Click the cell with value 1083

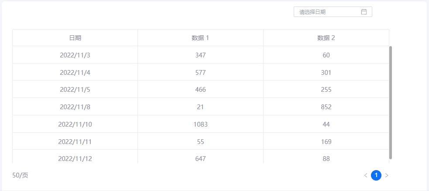[200, 124]
